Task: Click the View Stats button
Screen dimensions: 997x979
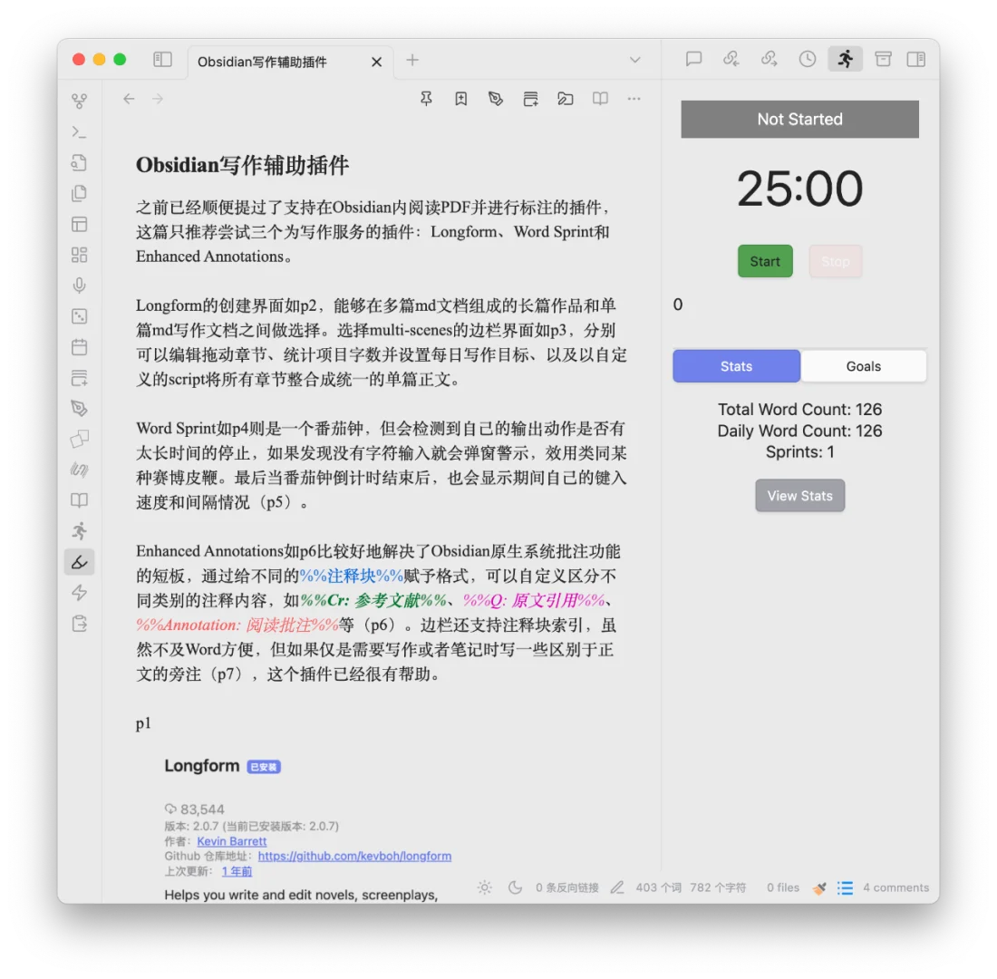Action: pyautogui.click(x=800, y=496)
